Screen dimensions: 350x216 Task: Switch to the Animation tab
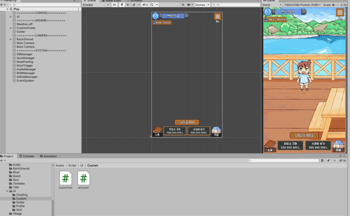49,156
